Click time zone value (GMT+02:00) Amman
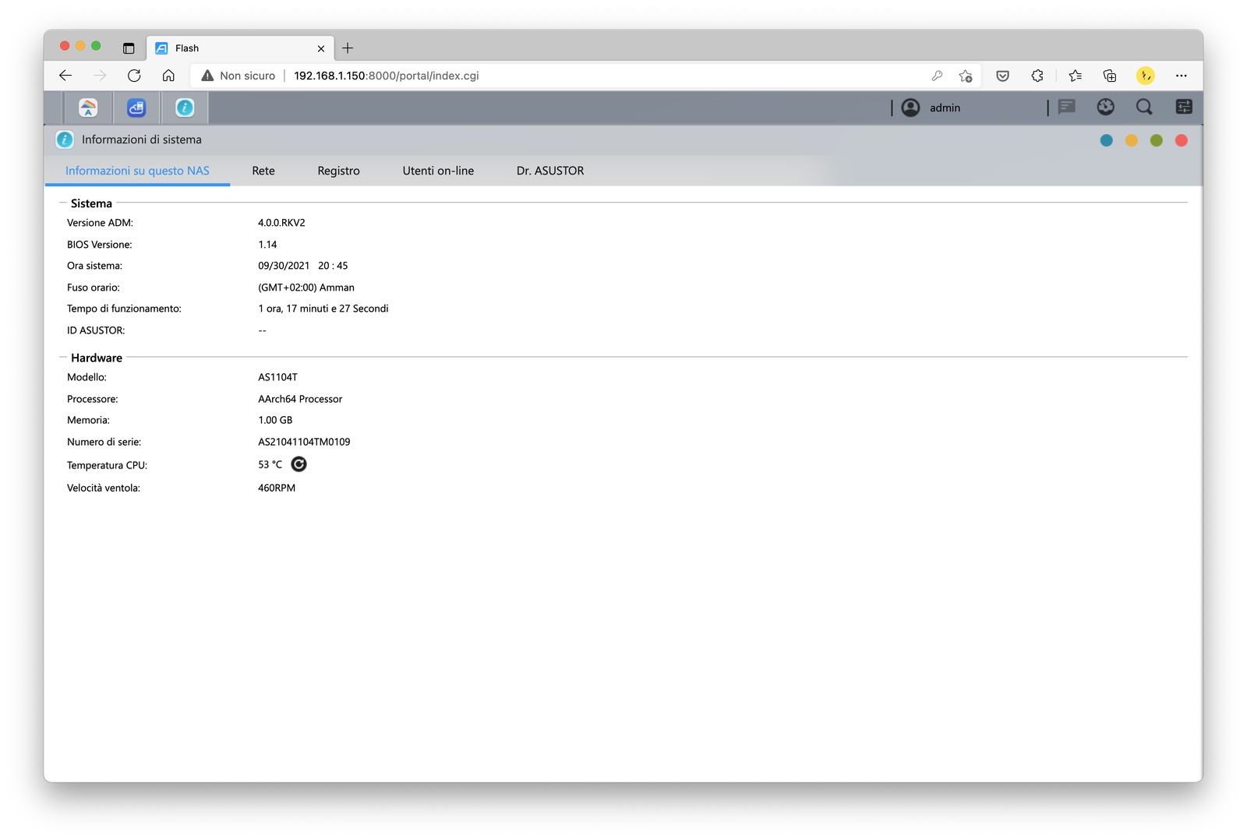This screenshot has height=840, width=1247. 306,288
